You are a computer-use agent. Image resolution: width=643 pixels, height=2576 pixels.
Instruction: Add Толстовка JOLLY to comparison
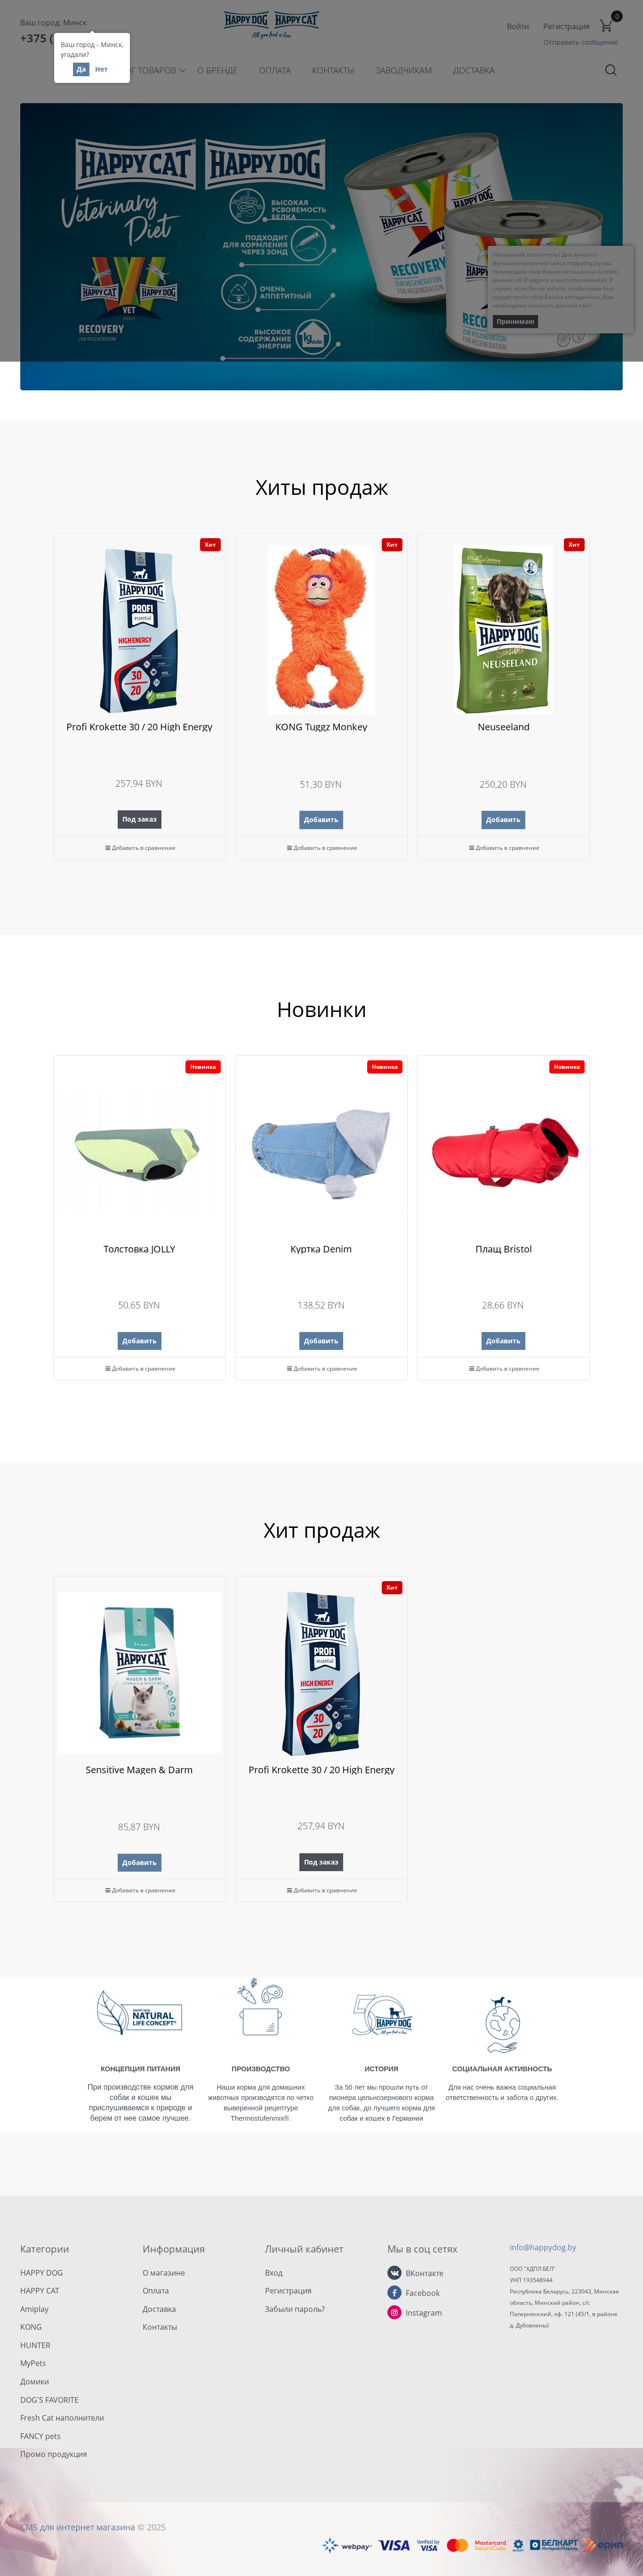[x=139, y=1369]
